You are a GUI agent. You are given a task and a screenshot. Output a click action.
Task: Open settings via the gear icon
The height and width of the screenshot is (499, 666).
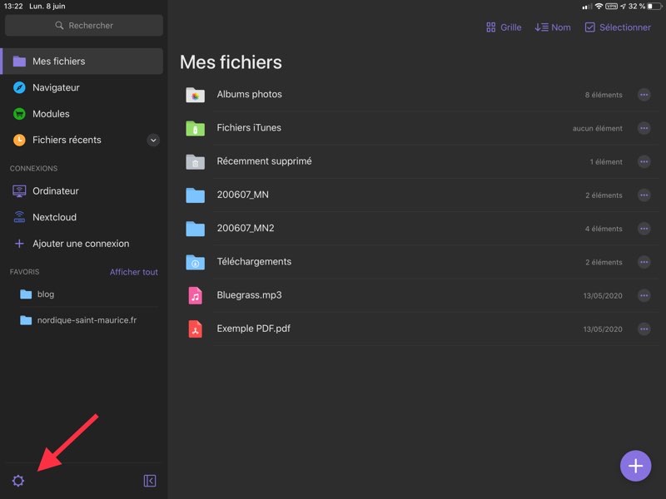click(x=18, y=481)
